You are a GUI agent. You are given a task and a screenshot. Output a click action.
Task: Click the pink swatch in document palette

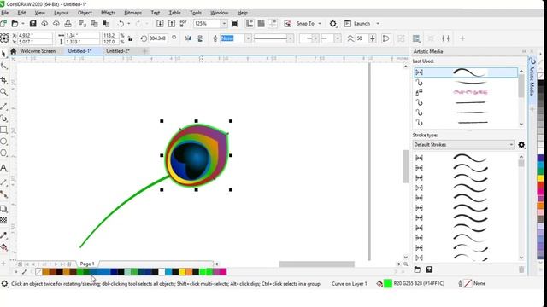tap(223, 272)
